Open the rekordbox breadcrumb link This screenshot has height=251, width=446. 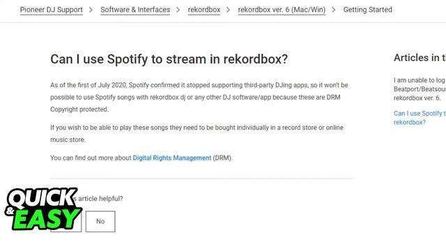[204, 10]
